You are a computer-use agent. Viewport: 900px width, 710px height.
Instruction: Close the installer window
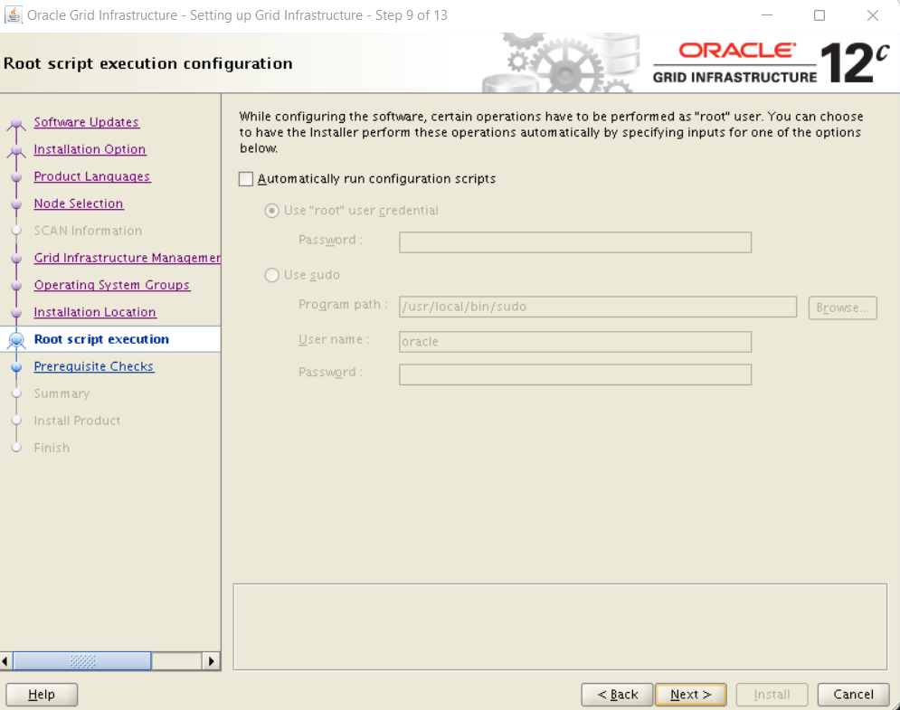point(873,15)
